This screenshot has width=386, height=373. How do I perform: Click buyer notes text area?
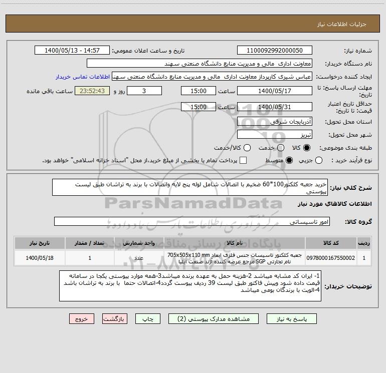coord(190,286)
